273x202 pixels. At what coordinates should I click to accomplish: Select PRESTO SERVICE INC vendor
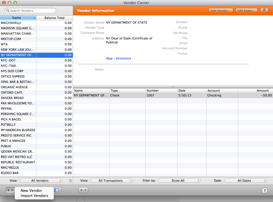36,135
